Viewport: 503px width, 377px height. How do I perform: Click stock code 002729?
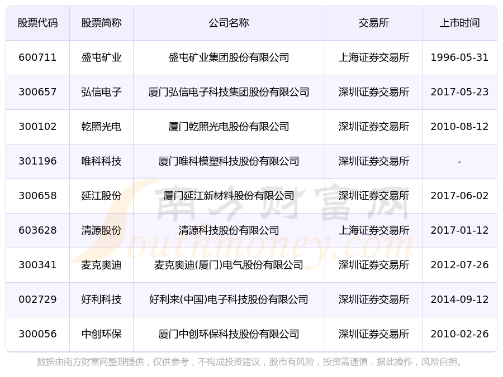(x=37, y=299)
